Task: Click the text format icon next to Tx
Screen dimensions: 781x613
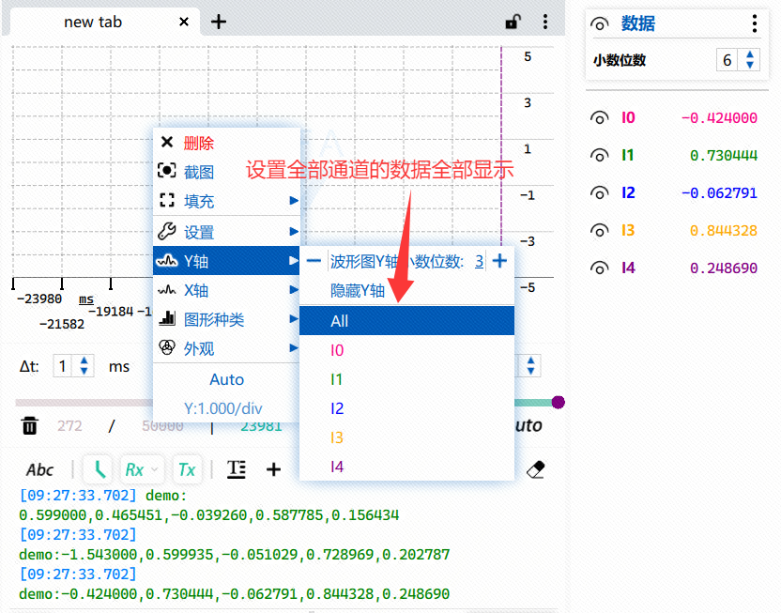Action: point(237,469)
